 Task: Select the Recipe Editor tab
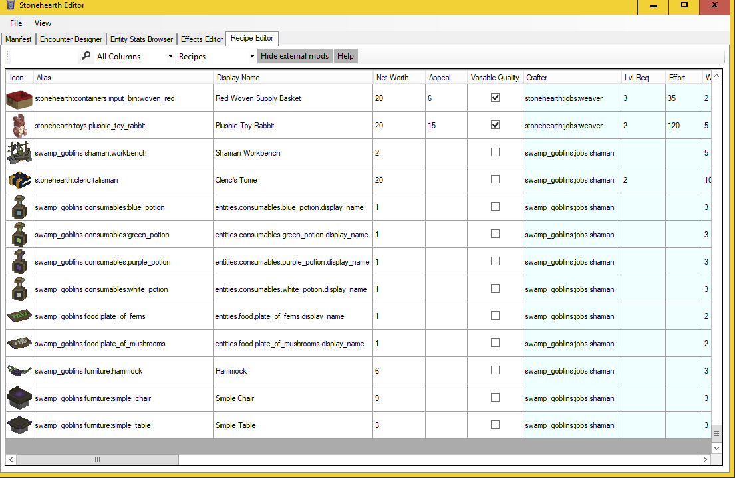(x=252, y=38)
